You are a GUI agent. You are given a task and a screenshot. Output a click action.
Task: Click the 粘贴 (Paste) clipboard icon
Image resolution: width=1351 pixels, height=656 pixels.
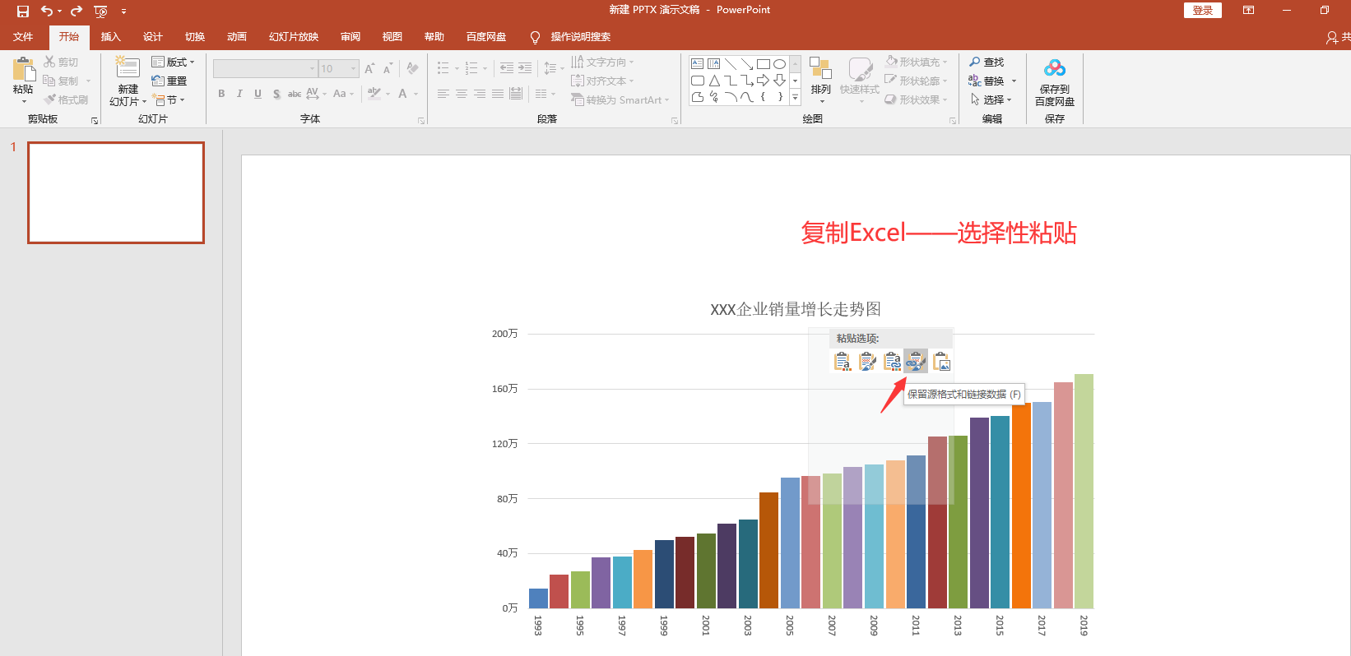pos(23,68)
